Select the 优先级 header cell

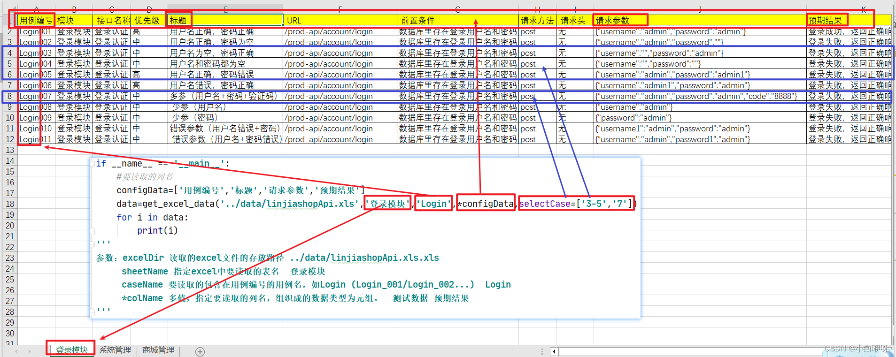(149, 20)
